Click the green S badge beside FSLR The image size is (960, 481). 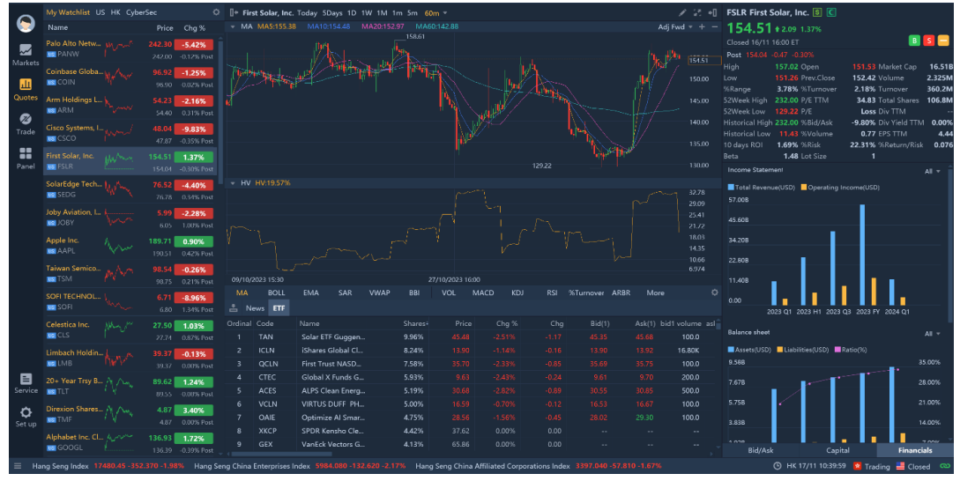click(x=818, y=12)
